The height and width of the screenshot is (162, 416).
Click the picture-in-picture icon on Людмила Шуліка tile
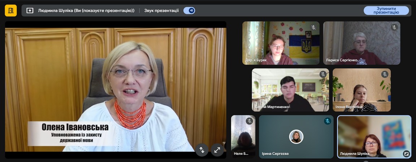(406, 154)
